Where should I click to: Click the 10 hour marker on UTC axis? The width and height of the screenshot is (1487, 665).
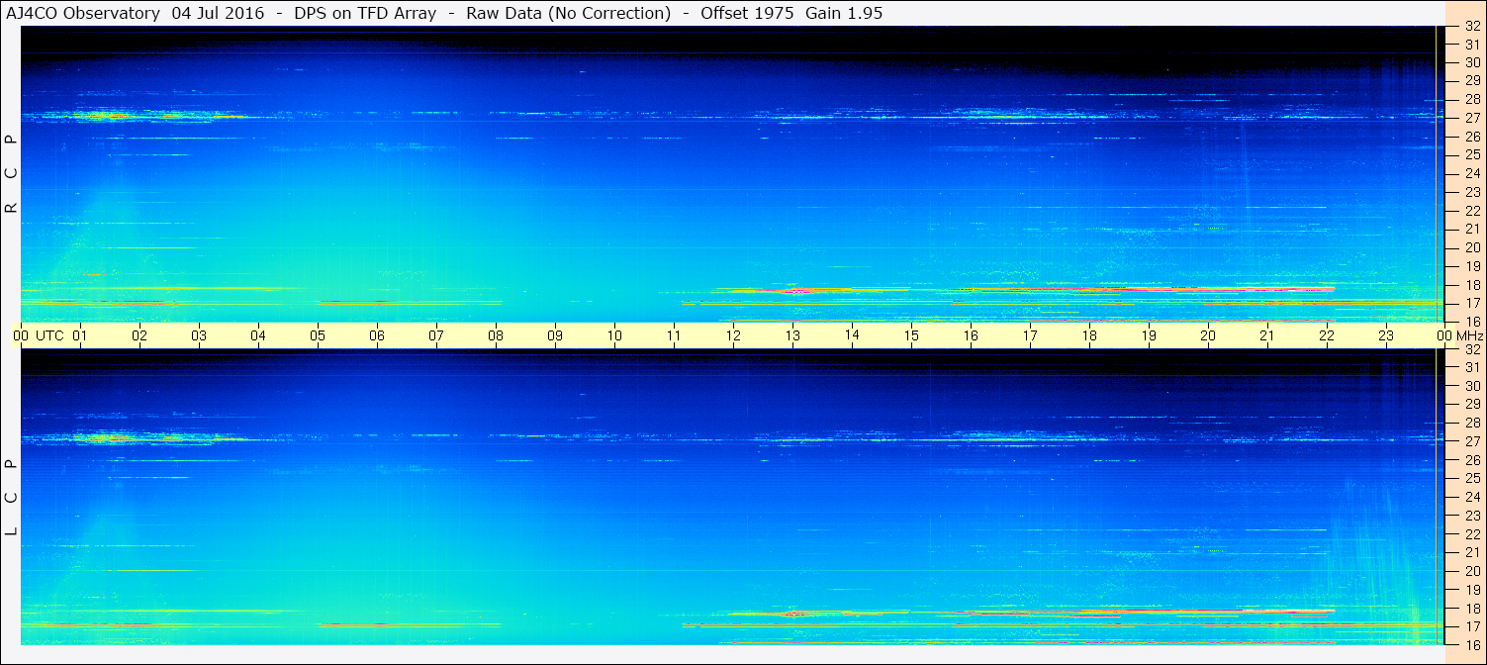pyautogui.click(x=614, y=335)
